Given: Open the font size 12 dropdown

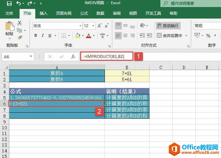Looking at the screenshot, I should (93, 26).
